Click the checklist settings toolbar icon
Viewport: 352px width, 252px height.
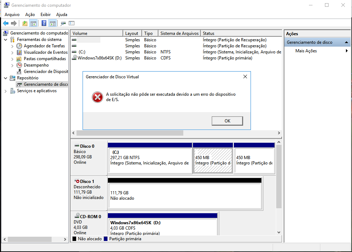[x=72, y=23]
